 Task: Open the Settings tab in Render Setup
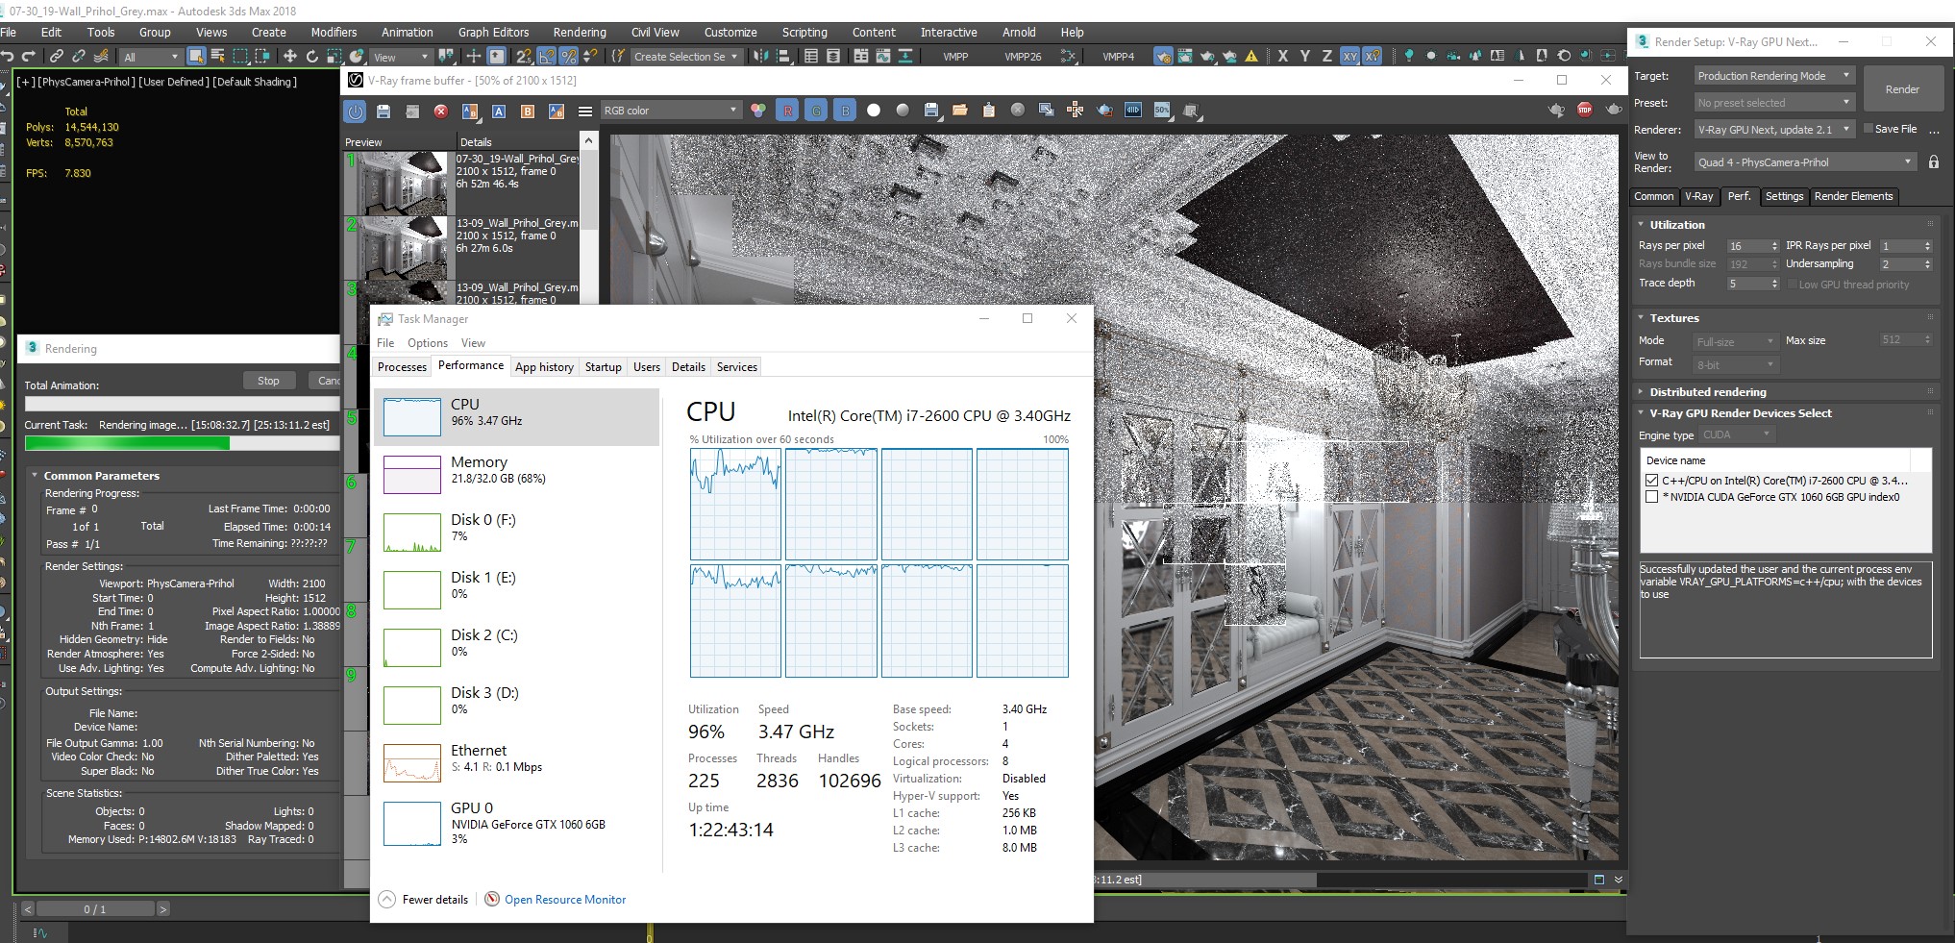[x=1784, y=196]
